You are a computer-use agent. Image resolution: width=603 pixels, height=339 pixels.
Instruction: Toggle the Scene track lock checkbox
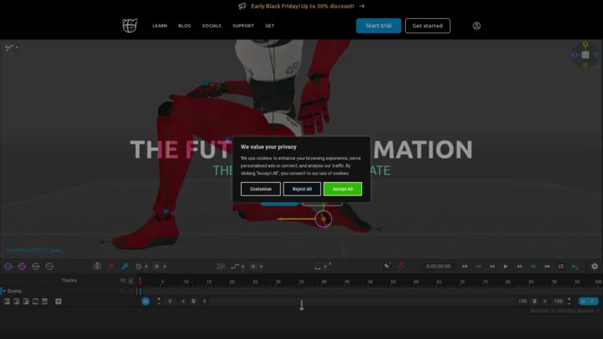[x=130, y=291]
